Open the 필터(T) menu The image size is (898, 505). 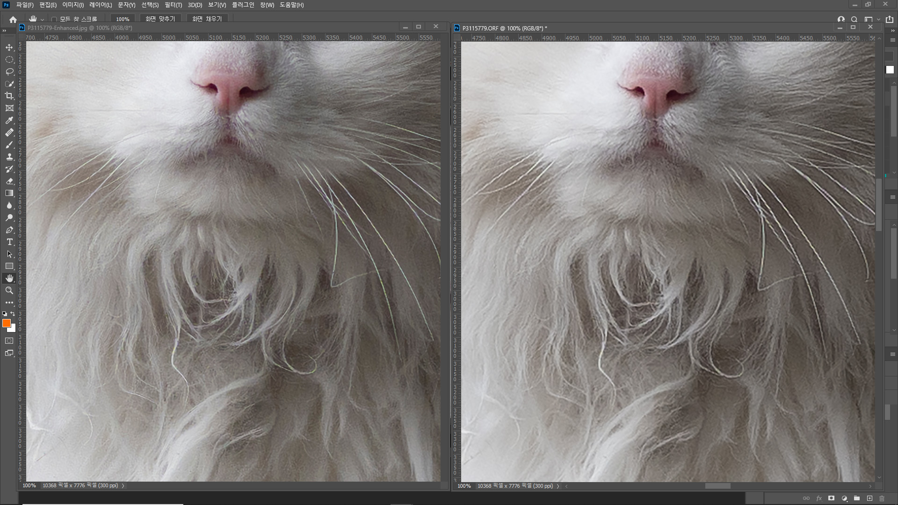[x=173, y=5]
